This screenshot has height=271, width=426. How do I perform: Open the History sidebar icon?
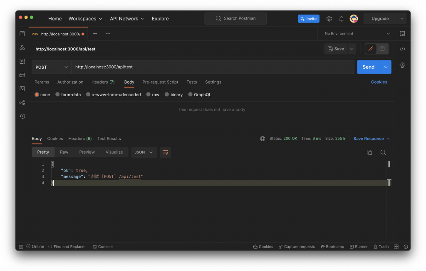22,116
